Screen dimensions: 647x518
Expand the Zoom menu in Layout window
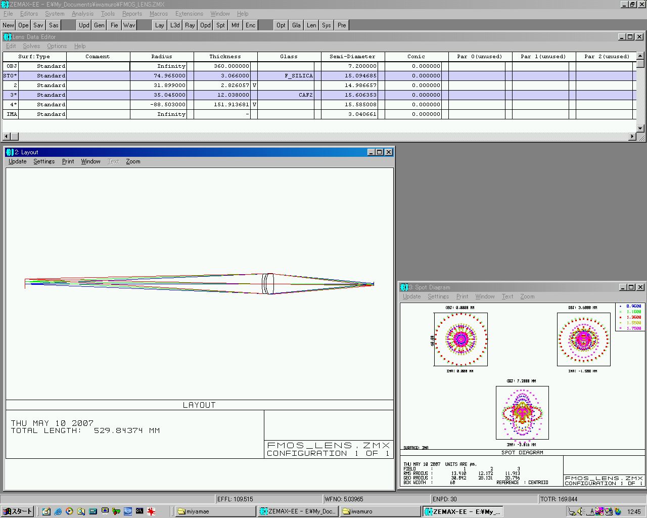pyautogui.click(x=133, y=161)
